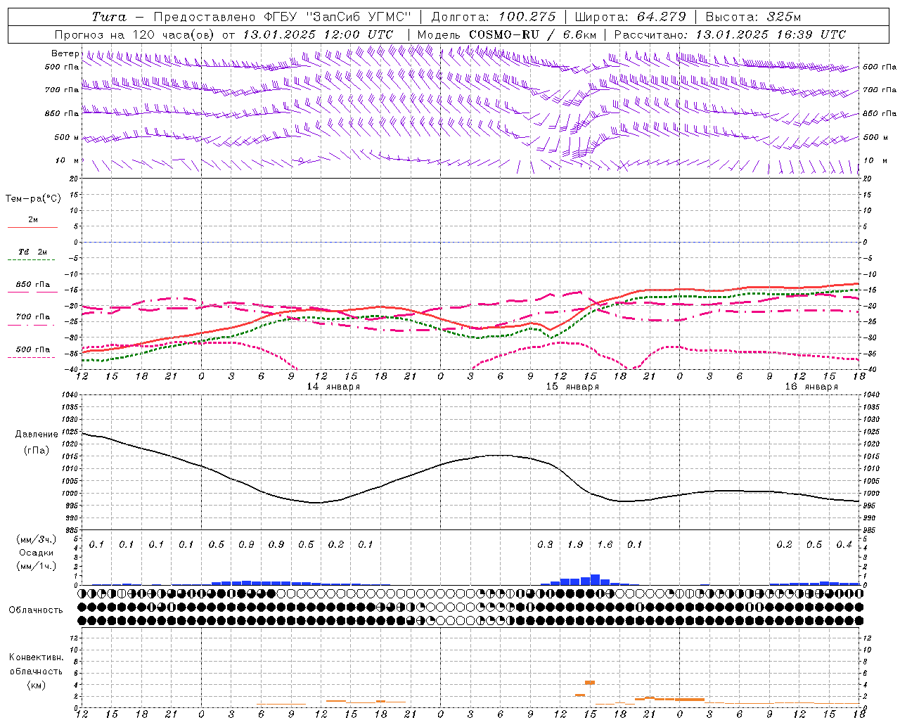This screenshot has height=720, width=900.
Task: Click the tallest blue precipitation bar
Action: click(x=595, y=579)
